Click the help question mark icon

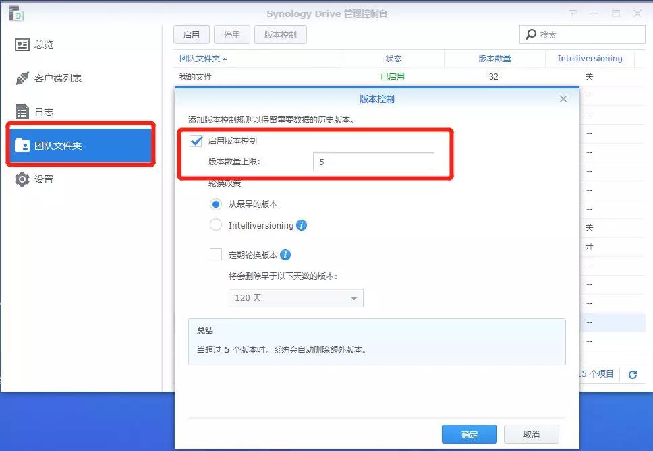573,13
